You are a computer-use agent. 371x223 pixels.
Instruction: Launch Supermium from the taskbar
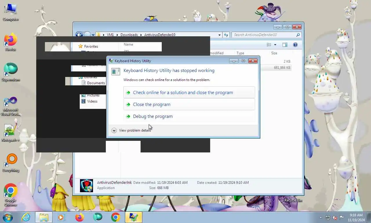pos(97,217)
